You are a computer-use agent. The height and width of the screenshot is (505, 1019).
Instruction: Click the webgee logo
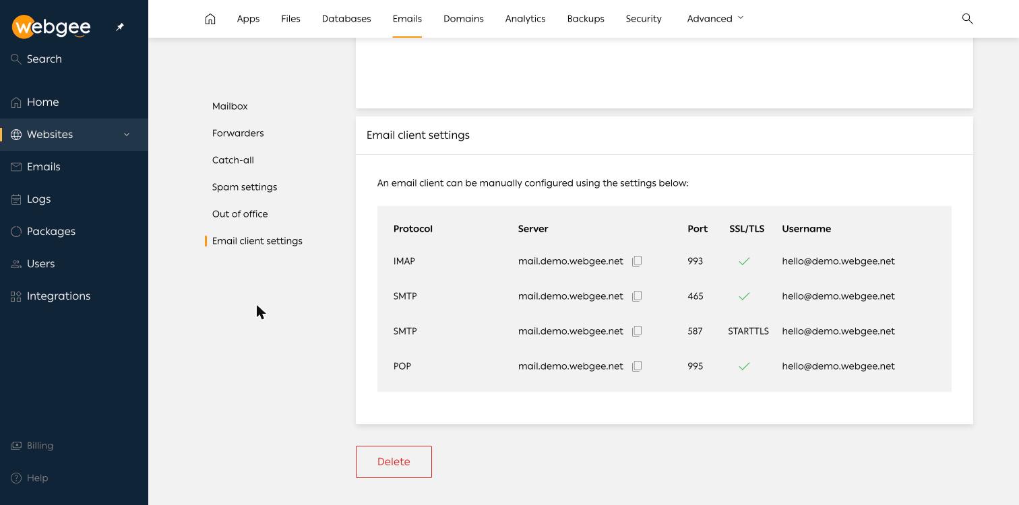pos(51,26)
